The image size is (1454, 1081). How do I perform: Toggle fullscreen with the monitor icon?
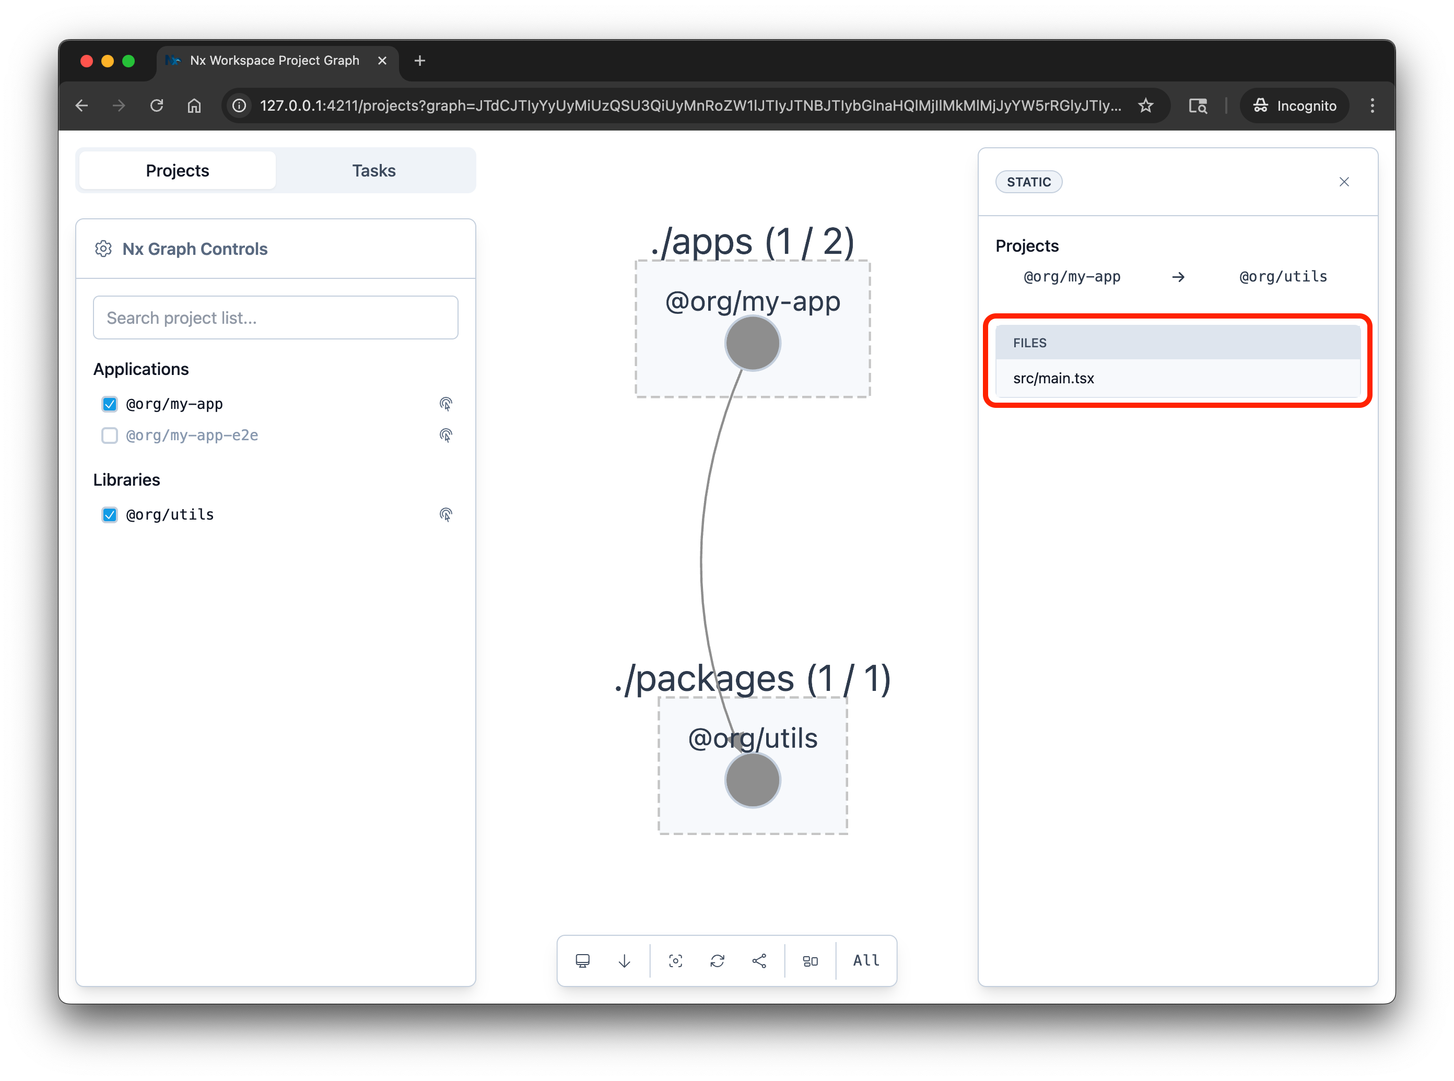[582, 960]
